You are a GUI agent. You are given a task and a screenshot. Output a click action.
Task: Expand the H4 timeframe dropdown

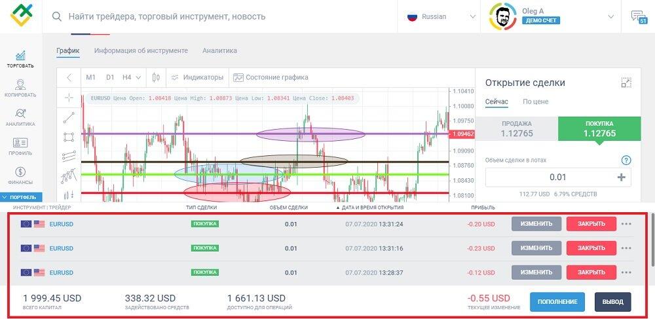pyautogui.click(x=132, y=77)
